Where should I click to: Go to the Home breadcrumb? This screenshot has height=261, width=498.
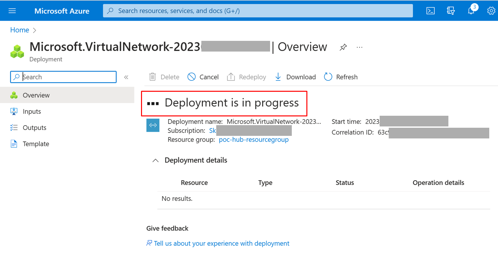(20, 30)
